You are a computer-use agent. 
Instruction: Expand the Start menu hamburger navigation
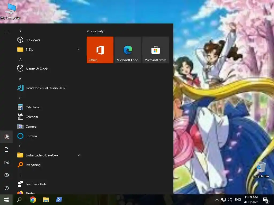point(7,31)
